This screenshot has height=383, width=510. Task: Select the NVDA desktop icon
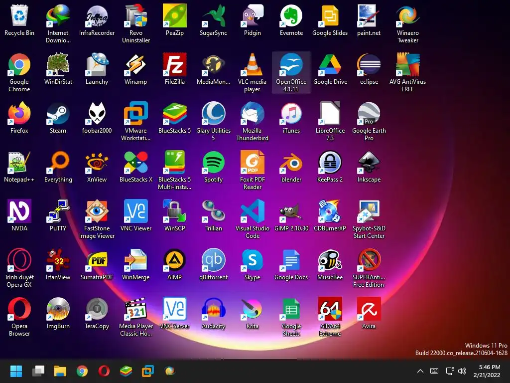19,211
